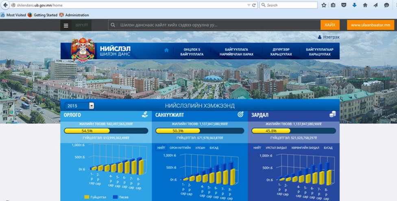Click the coin stack icon beside ЗАРДАЛ

[x=332, y=115]
